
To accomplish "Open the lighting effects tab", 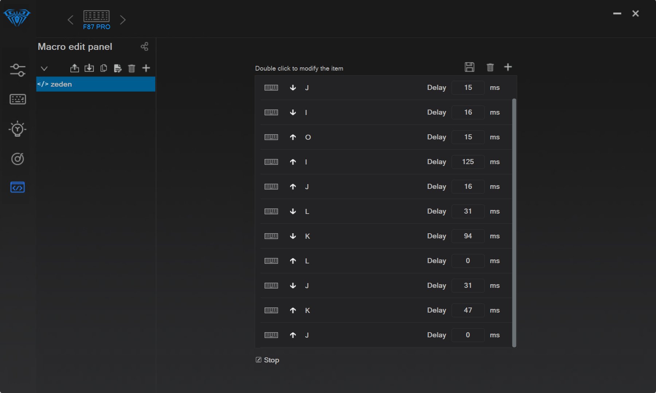I will click(17, 129).
